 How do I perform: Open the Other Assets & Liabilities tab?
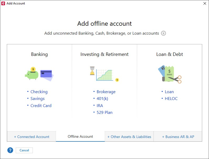(x=129, y=137)
